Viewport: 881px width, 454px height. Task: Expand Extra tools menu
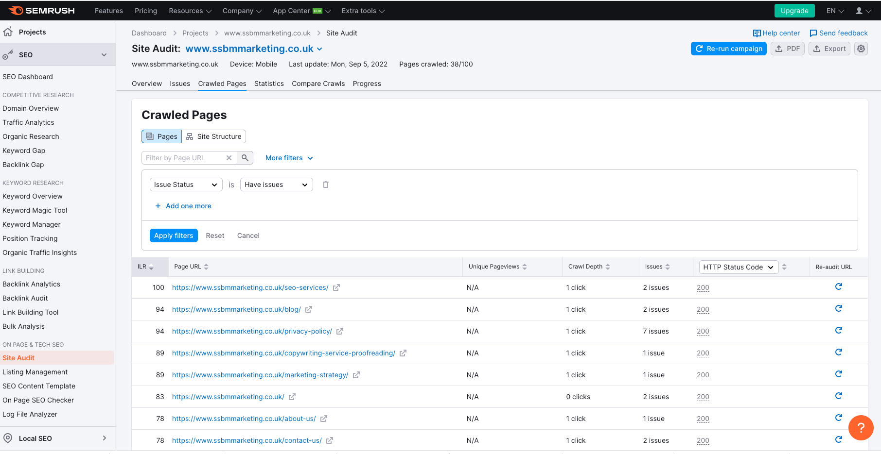point(363,11)
